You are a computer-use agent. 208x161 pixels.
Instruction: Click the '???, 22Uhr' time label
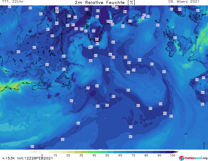point(13,2)
